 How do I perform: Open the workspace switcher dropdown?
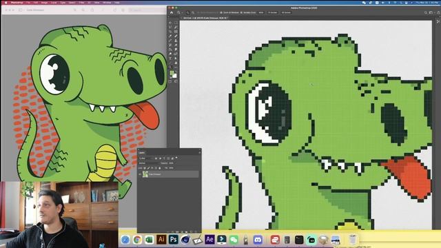(x=431, y=12)
